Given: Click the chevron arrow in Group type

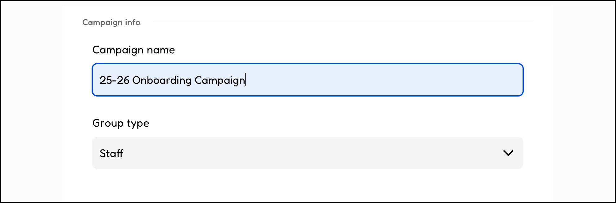Looking at the screenshot, I should (508, 153).
